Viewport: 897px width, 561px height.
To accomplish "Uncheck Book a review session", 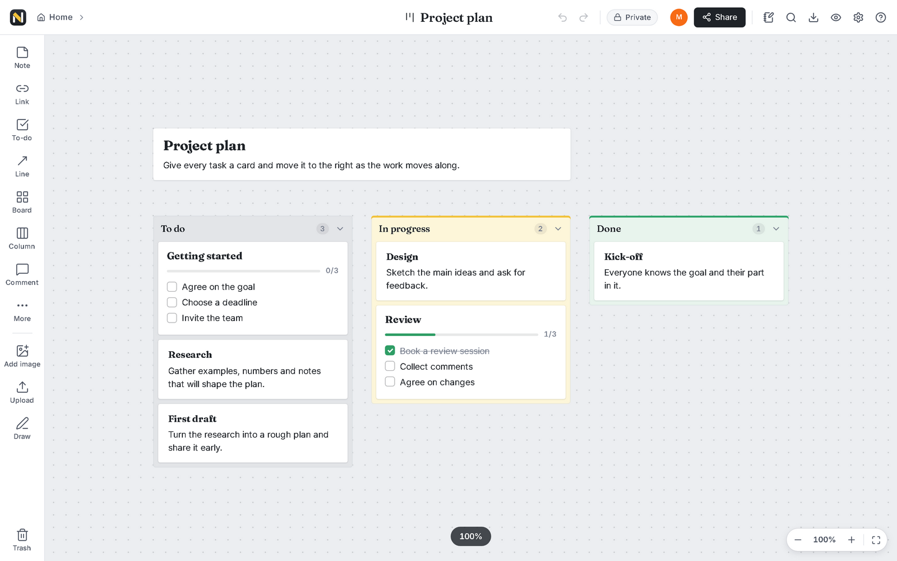I will (390, 351).
